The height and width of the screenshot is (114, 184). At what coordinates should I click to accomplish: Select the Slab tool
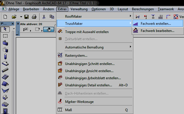click(5, 63)
